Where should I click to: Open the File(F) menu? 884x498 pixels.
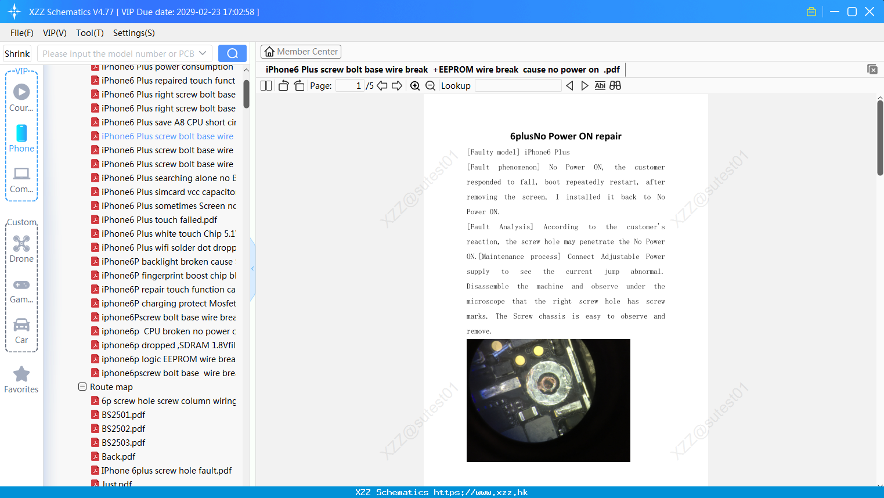click(x=22, y=33)
